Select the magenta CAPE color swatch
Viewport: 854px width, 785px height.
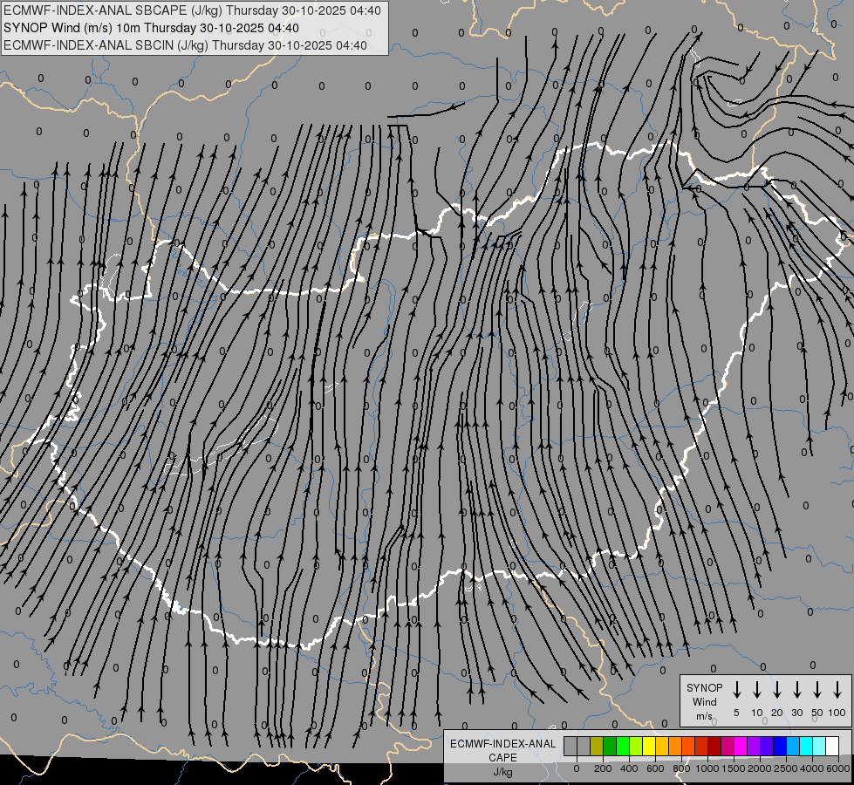tap(741, 746)
